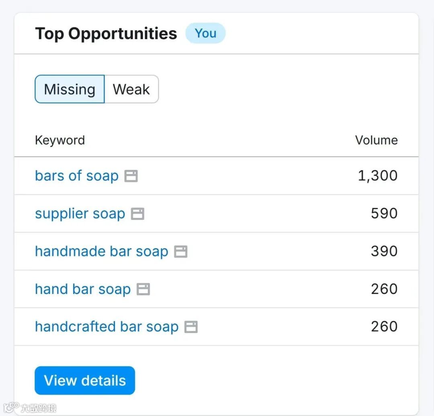Image resolution: width=434 pixels, height=416 pixels.
Task: Open the supplier soap keyword link
Action: tap(80, 214)
